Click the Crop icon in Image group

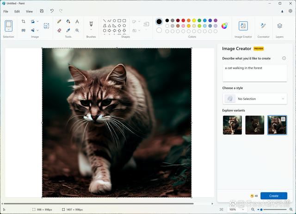(x=24, y=21)
